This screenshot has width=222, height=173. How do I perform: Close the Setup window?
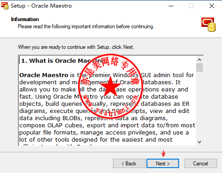[212, 6]
